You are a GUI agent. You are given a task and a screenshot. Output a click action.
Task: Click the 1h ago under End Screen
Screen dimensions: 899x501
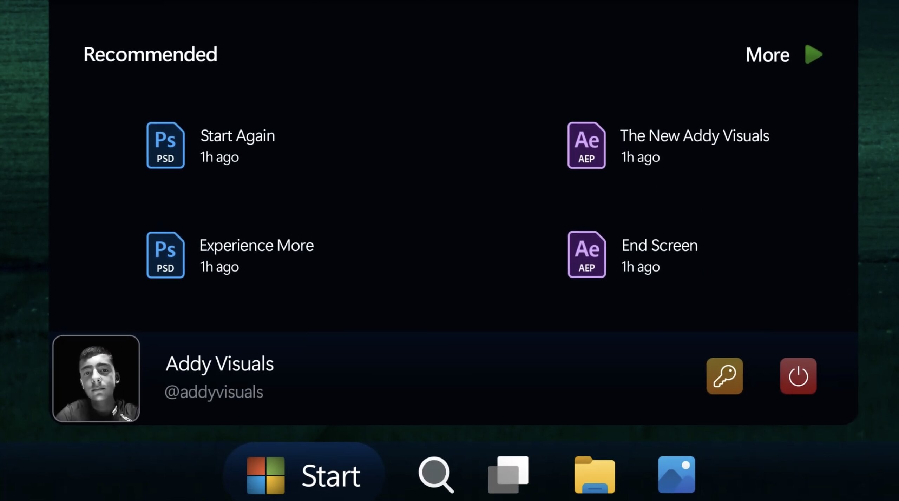pos(641,267)
